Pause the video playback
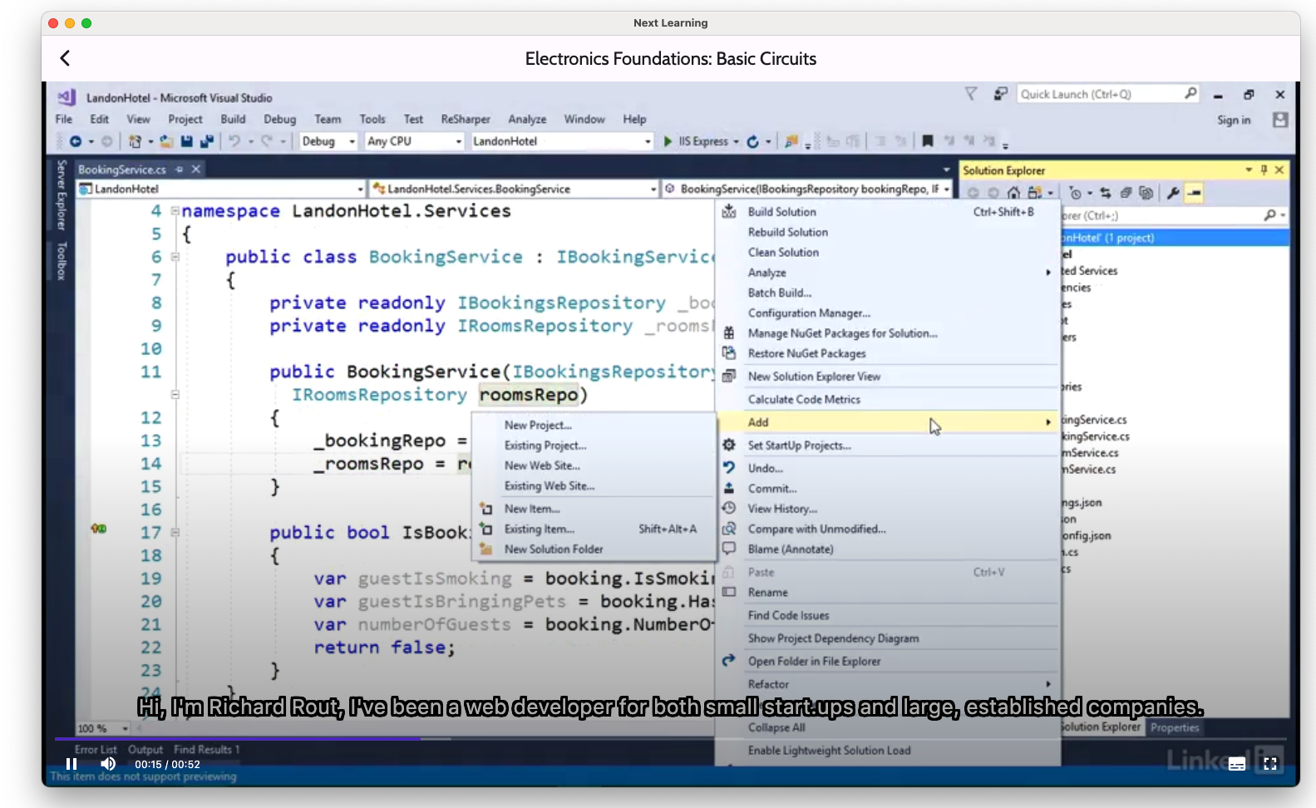The height and width of the screenshot is (808, 1316). tap(71, 764)
